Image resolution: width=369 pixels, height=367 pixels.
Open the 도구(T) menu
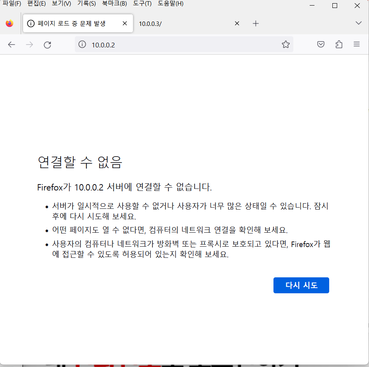tap(142, 4)
